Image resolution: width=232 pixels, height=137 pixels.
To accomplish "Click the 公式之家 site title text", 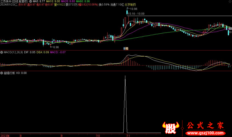I will [205, 125].
